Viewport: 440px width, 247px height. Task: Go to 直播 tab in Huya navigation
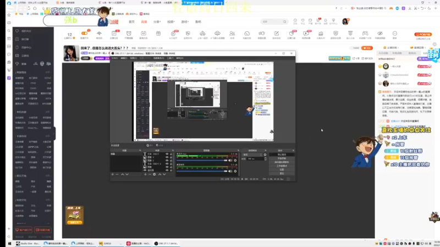tap(144, 21)
